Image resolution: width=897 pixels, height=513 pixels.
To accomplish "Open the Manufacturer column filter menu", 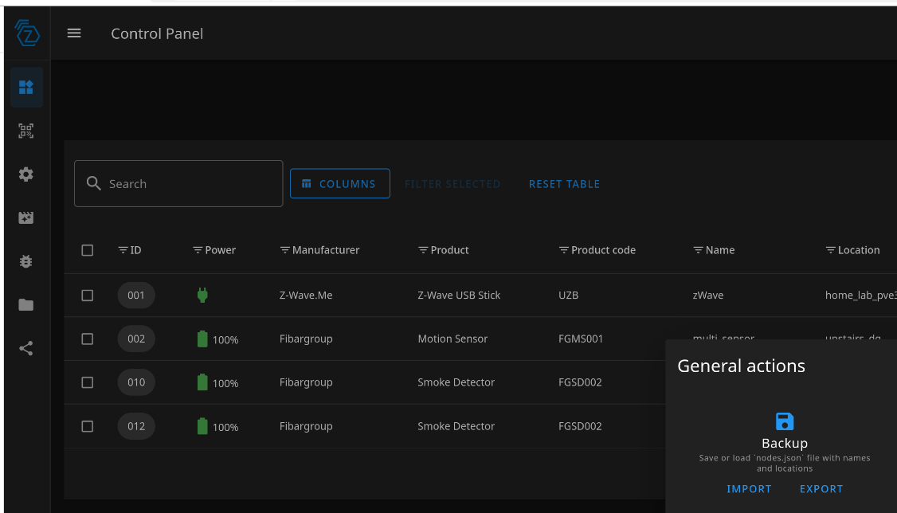I will [x=284, y=250].
